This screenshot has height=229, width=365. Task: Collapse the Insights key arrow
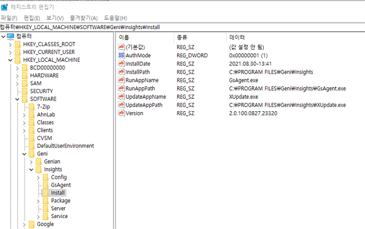pos(31,170)
